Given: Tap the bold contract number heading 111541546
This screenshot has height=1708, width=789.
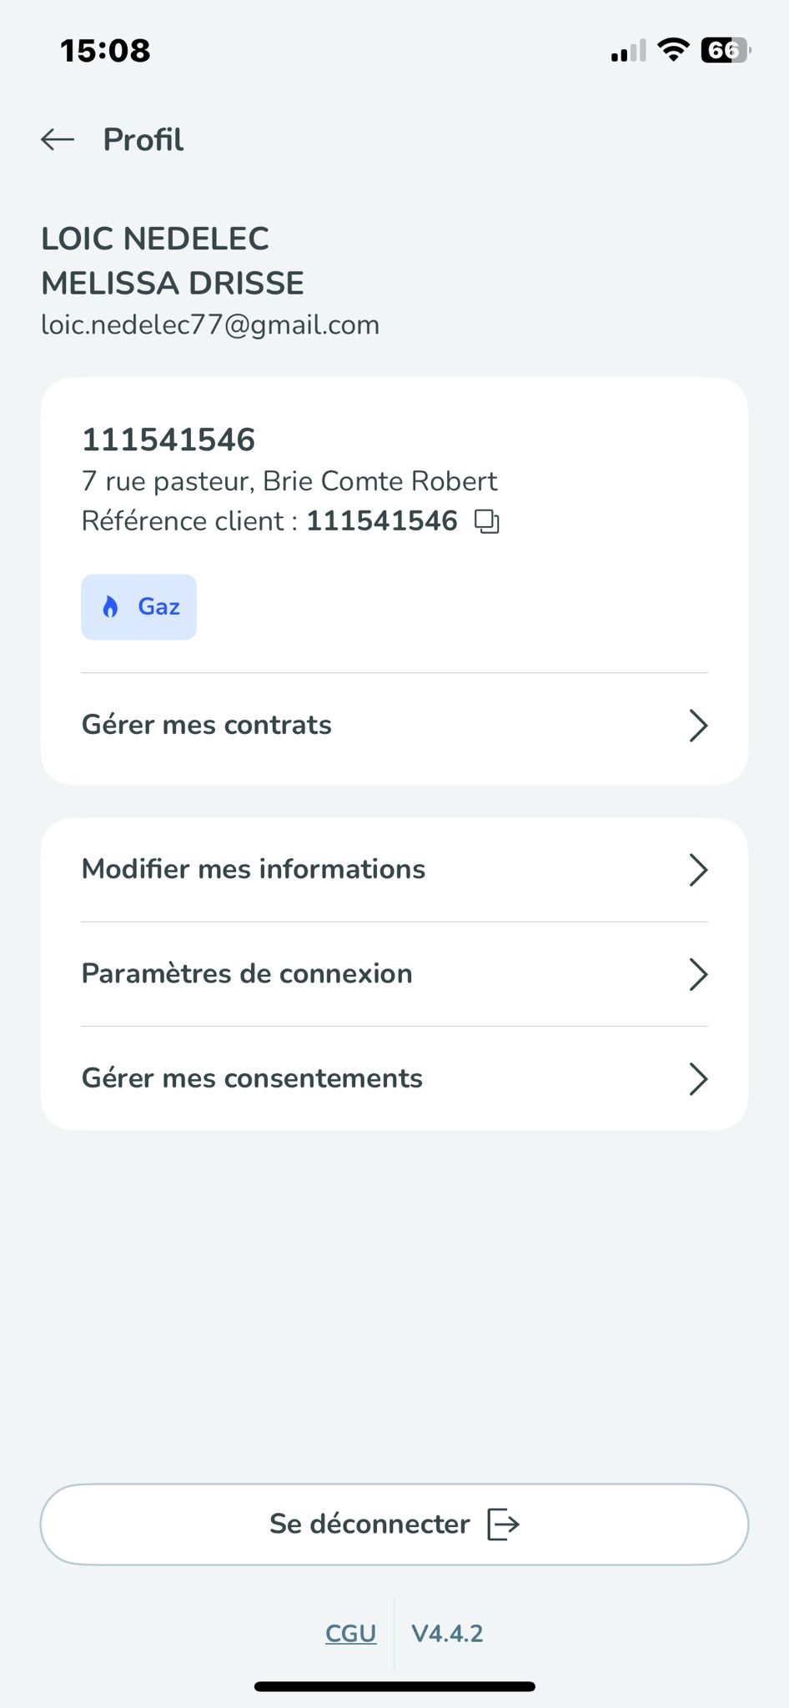Looking at the screenshot, I should (x=168, y=440).
